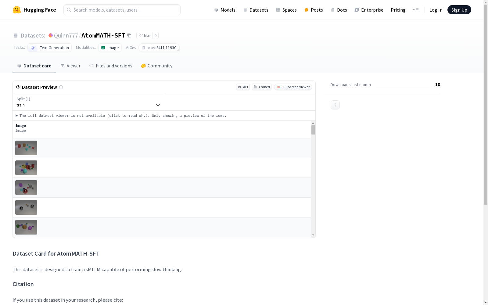This screenshot has height=305, width=488.
Task: Click the Text Generation task tag
Action: point(49,48)
